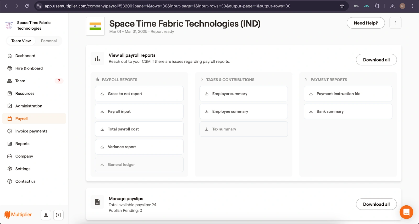Screen dimensions: 419x224
Task: Click the download icon on Total payroll cost
Action: (x=102, y=129)
